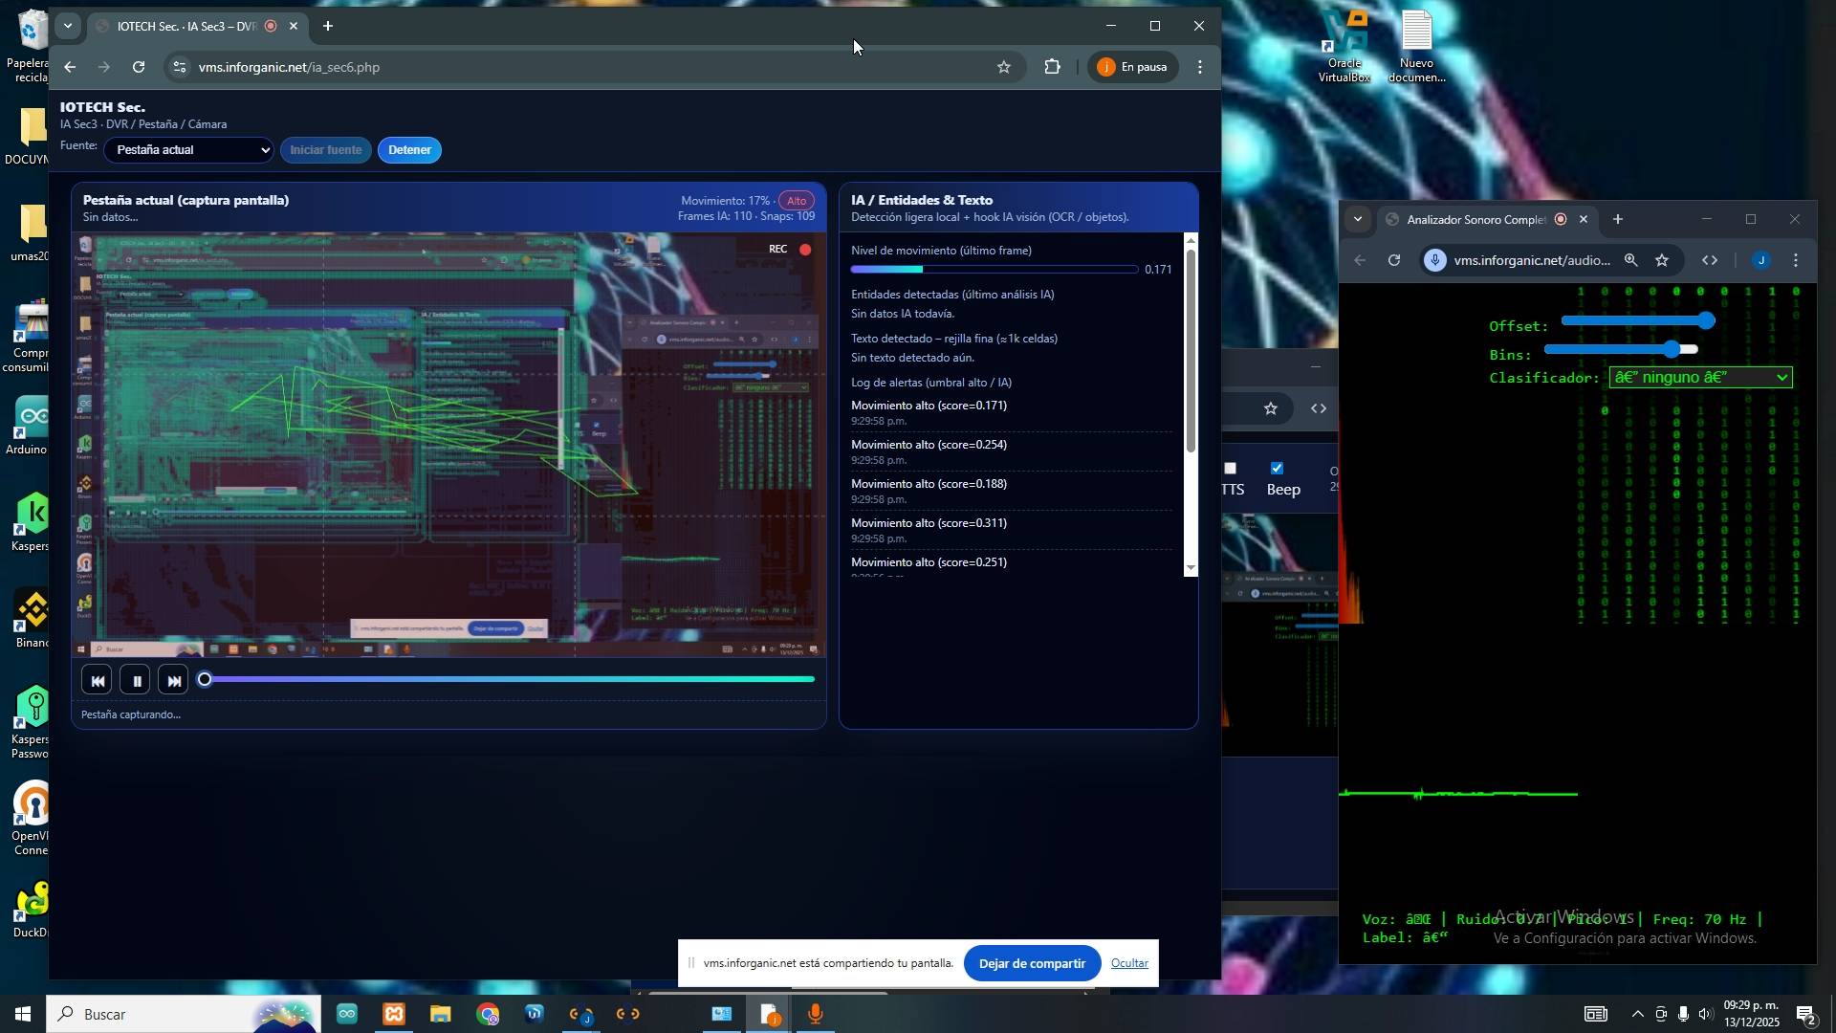Open the Fuente 'Pestaña actual' dropdown

pos(188,150)
